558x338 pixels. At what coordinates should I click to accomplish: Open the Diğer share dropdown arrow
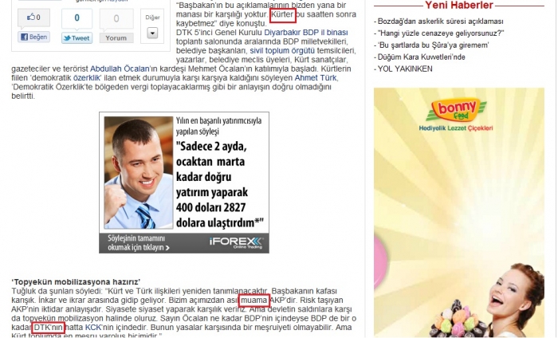click(x=152, y=33)
